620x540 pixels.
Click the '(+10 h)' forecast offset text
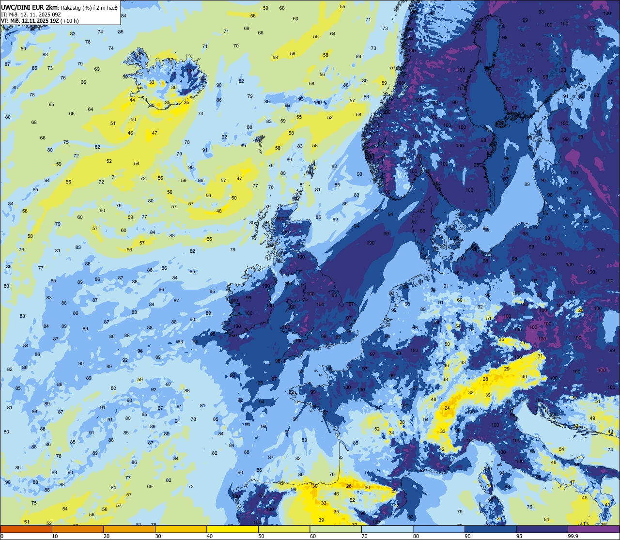click(x=70, y=21)
